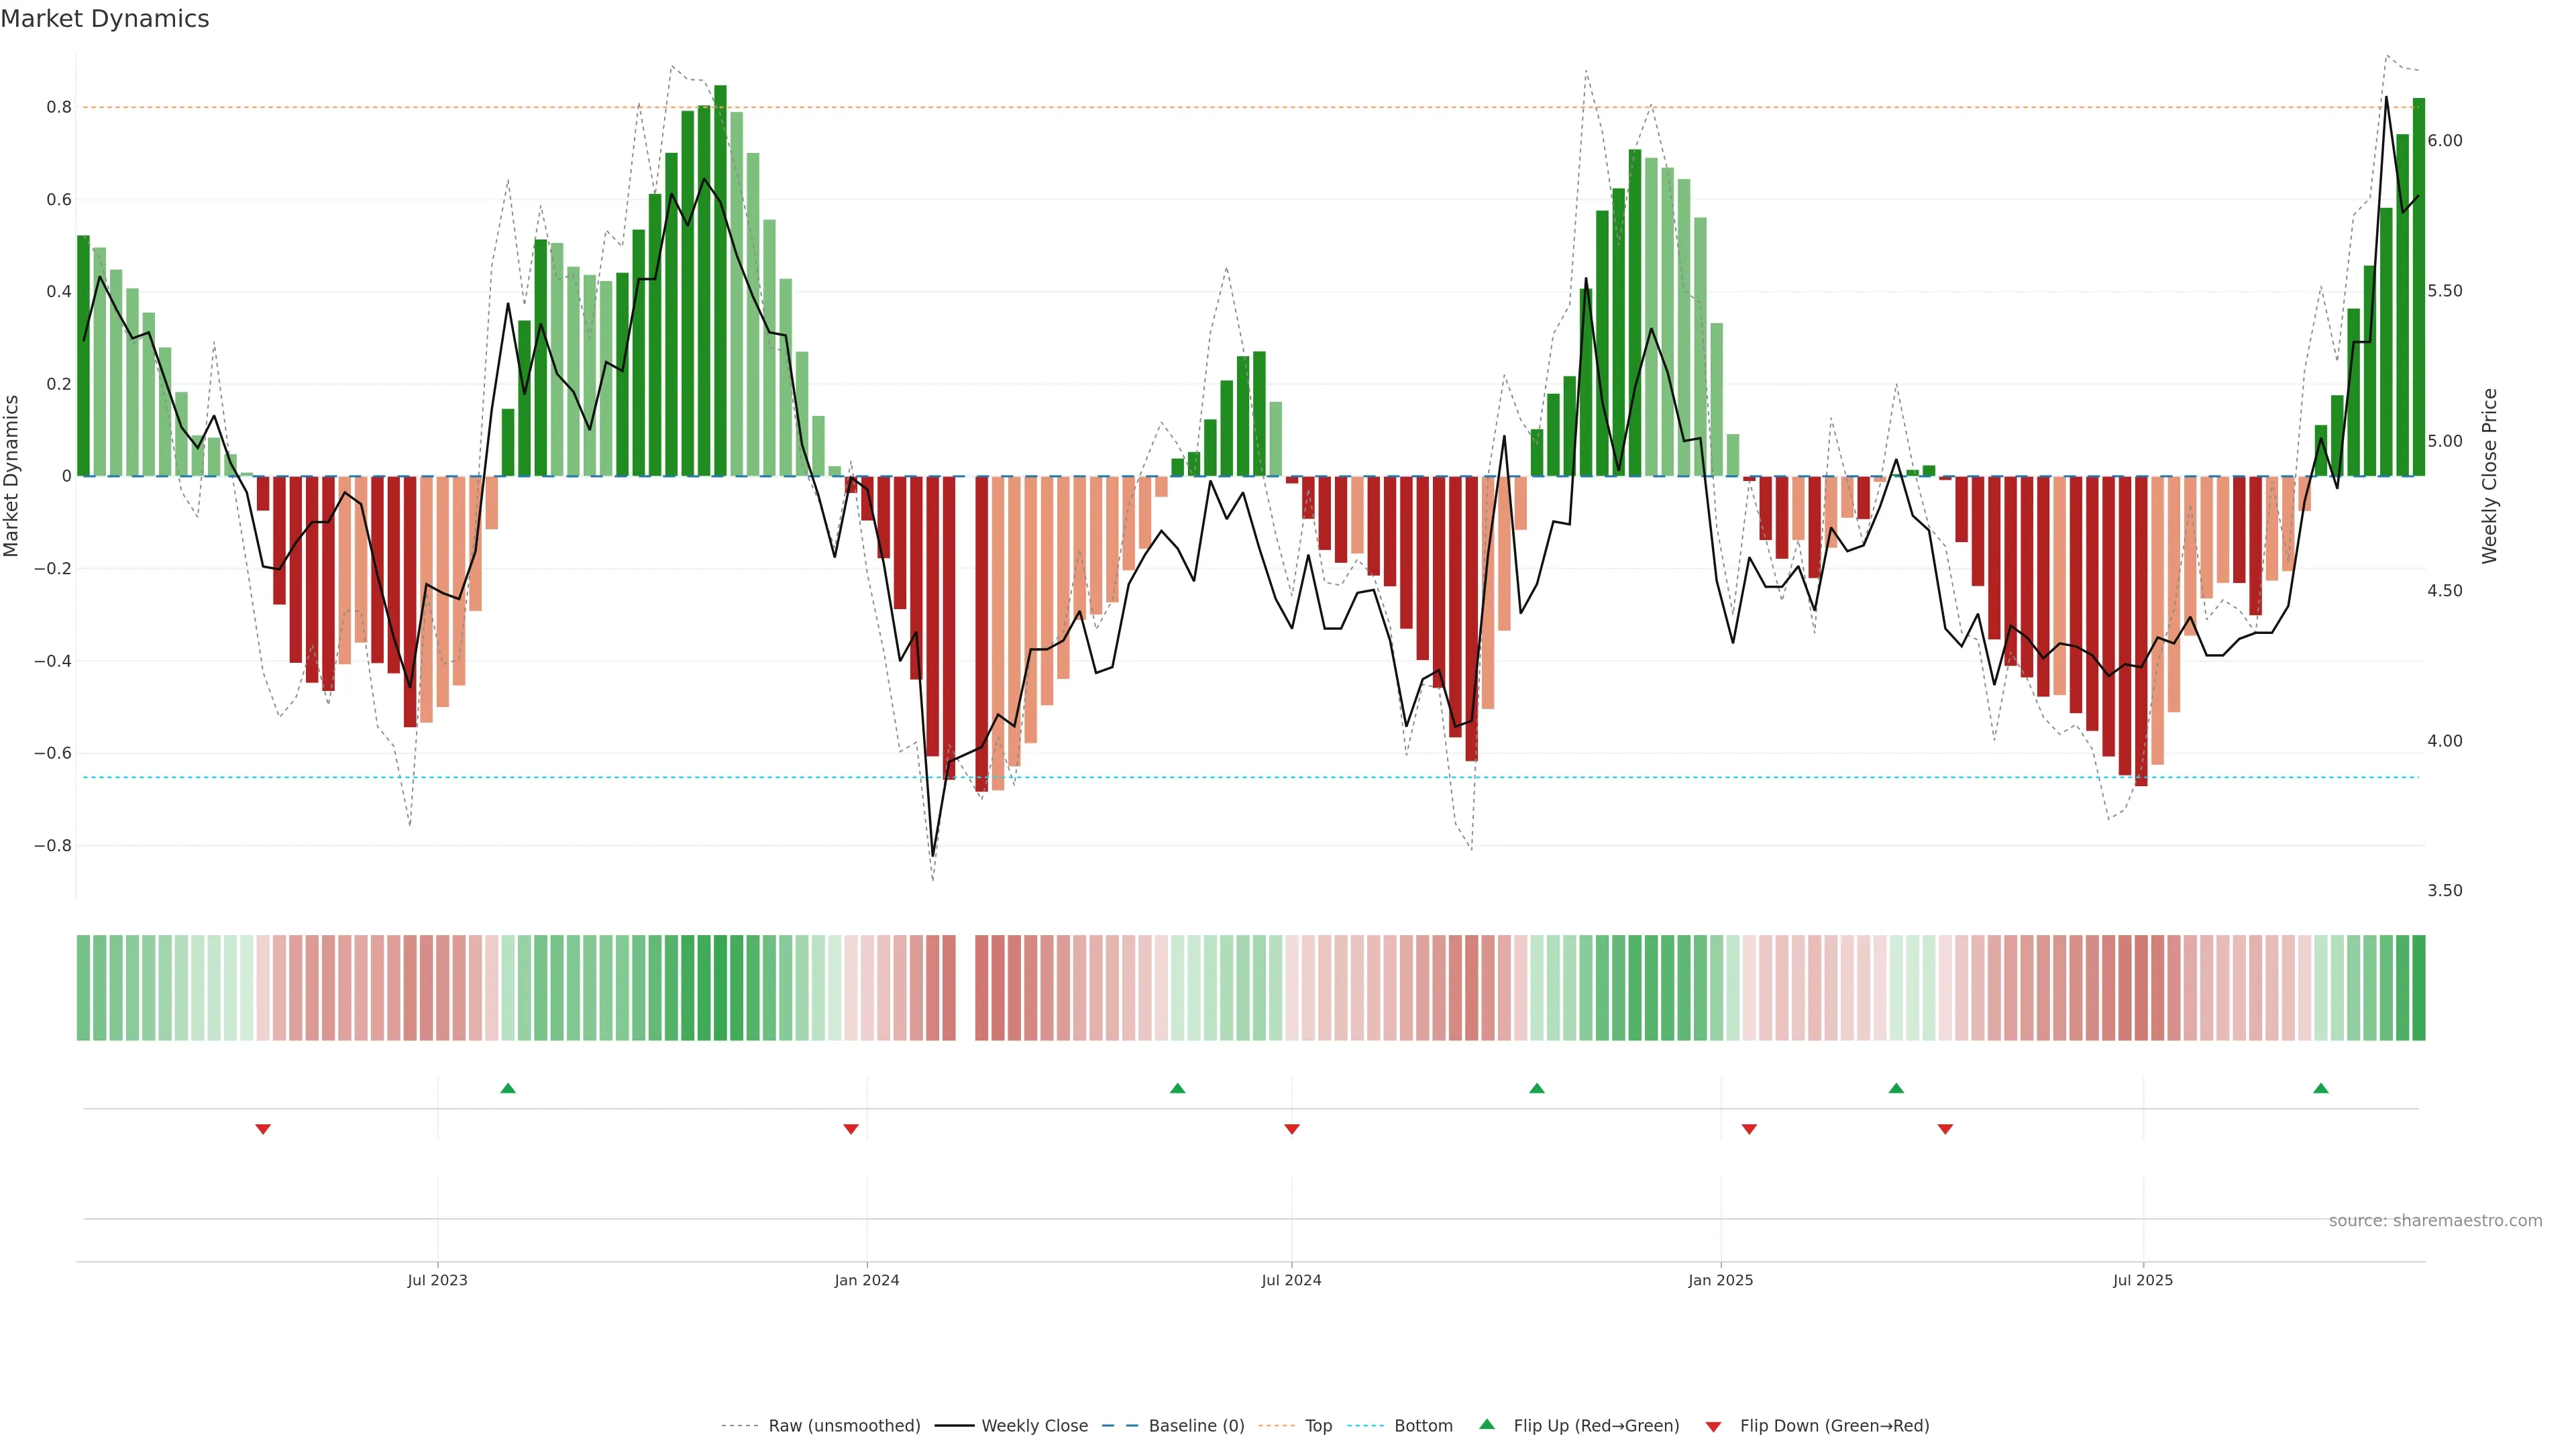The height and width of the screenshot is (1449, 2576).
Task: Toggle the Bottom legend entry
Action: coord(1423,1426)
